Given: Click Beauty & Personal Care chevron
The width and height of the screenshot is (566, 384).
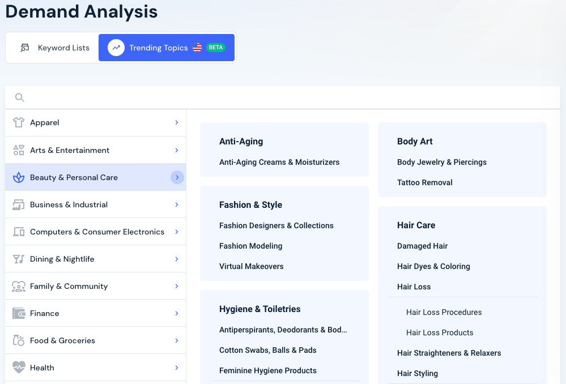Looking at the screenshot, I should click(x=177, y=177).
